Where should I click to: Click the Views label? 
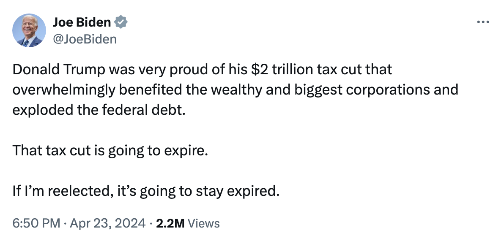pyautogui.click(x=203, y=223)
